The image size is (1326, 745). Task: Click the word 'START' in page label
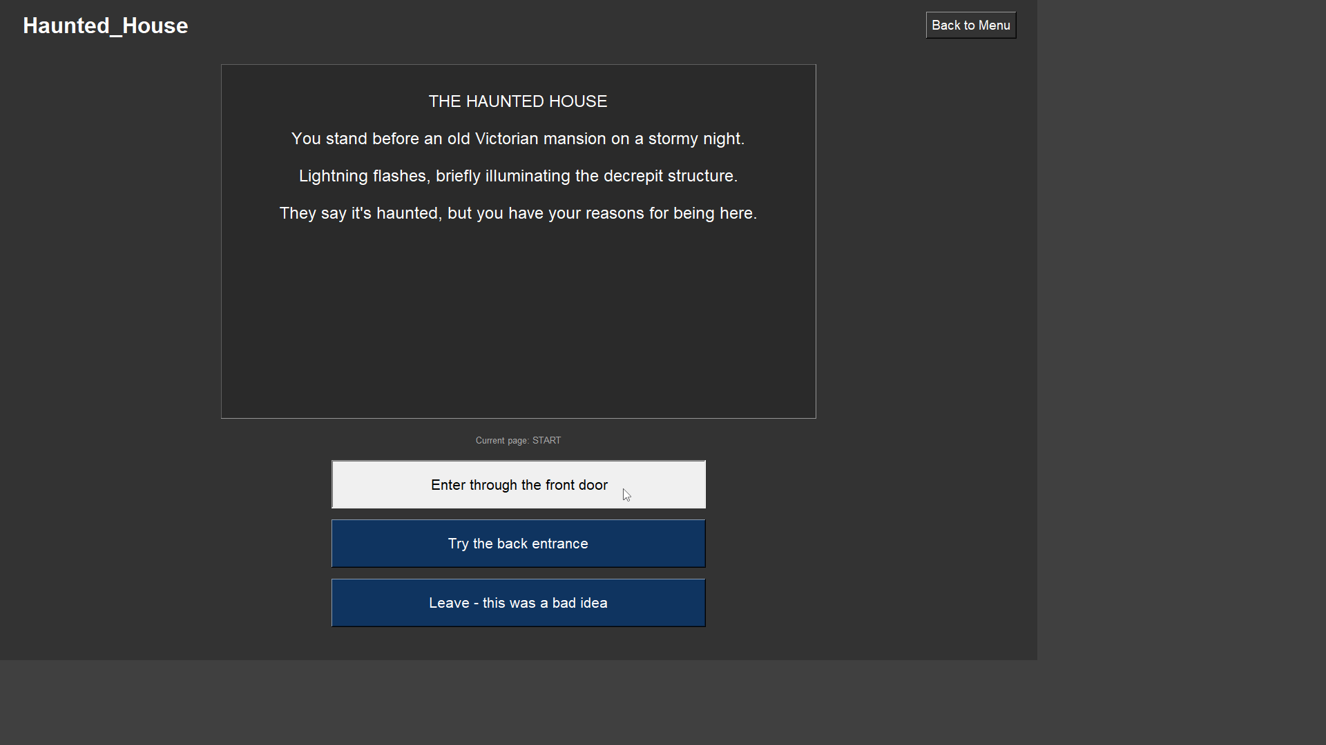[546, 440]
